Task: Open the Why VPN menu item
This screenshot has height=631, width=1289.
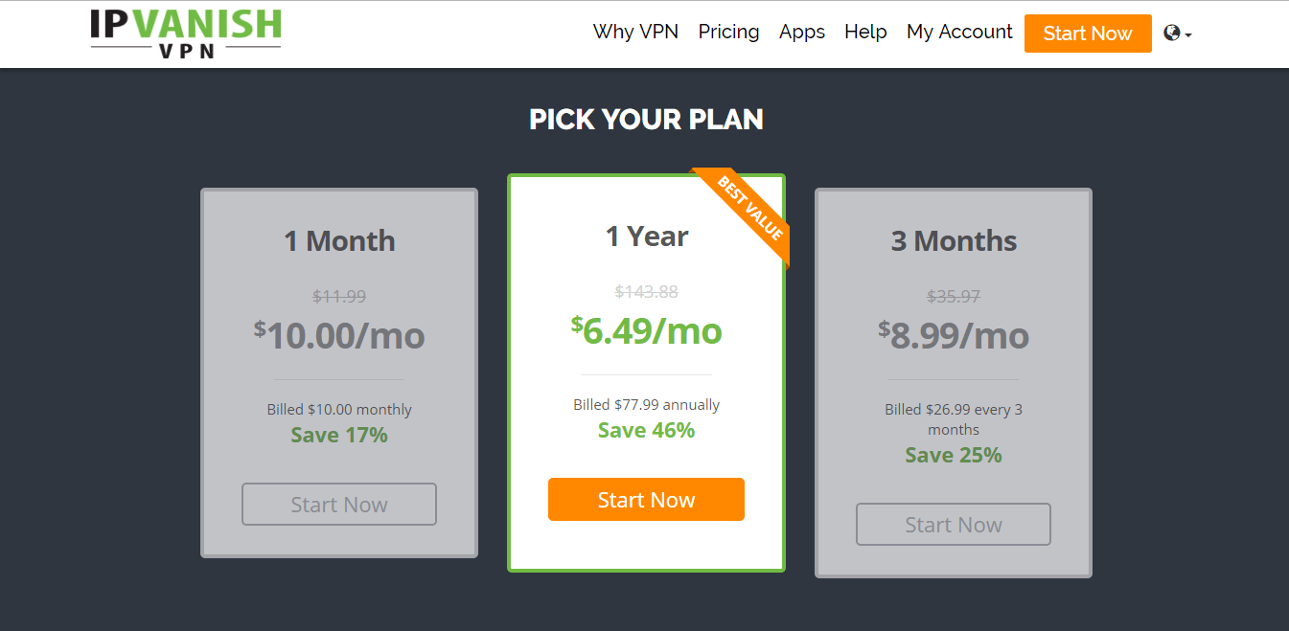Action: tap(635, 32)
